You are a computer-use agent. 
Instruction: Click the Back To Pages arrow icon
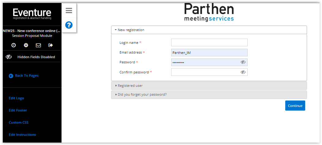tap(11, 76)
